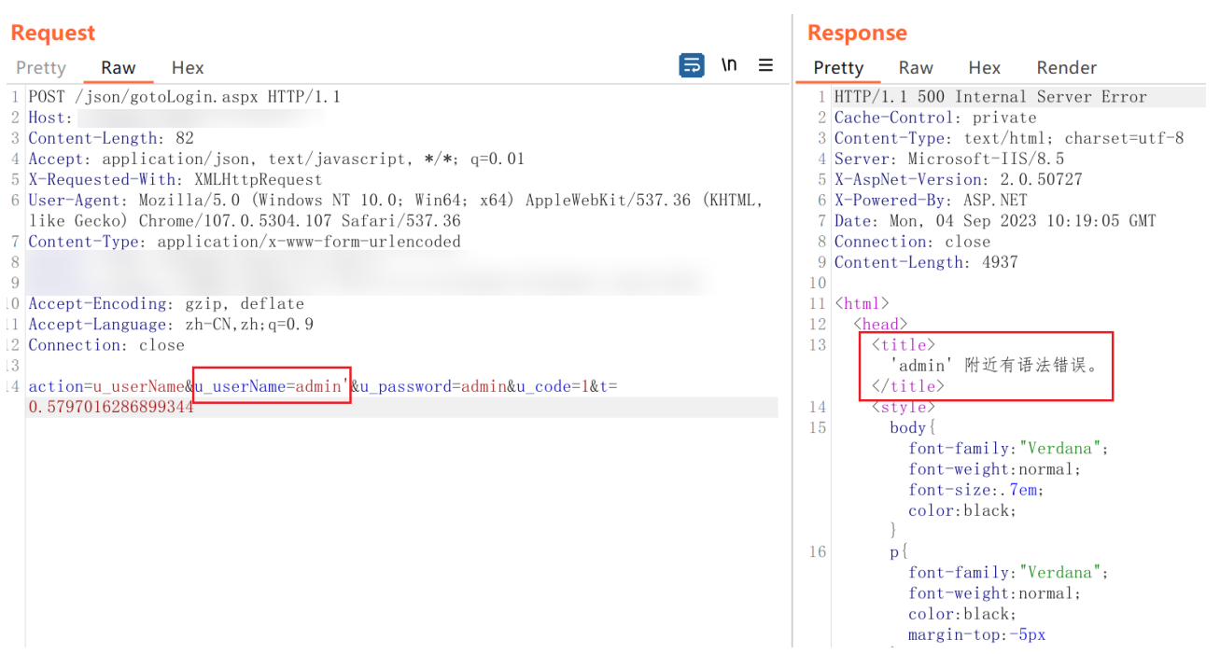The height and width of the screenshot is (654, 1220).
Task: Show the Response Render tab
Action: pyautogui.click(x=1066, y=68)
